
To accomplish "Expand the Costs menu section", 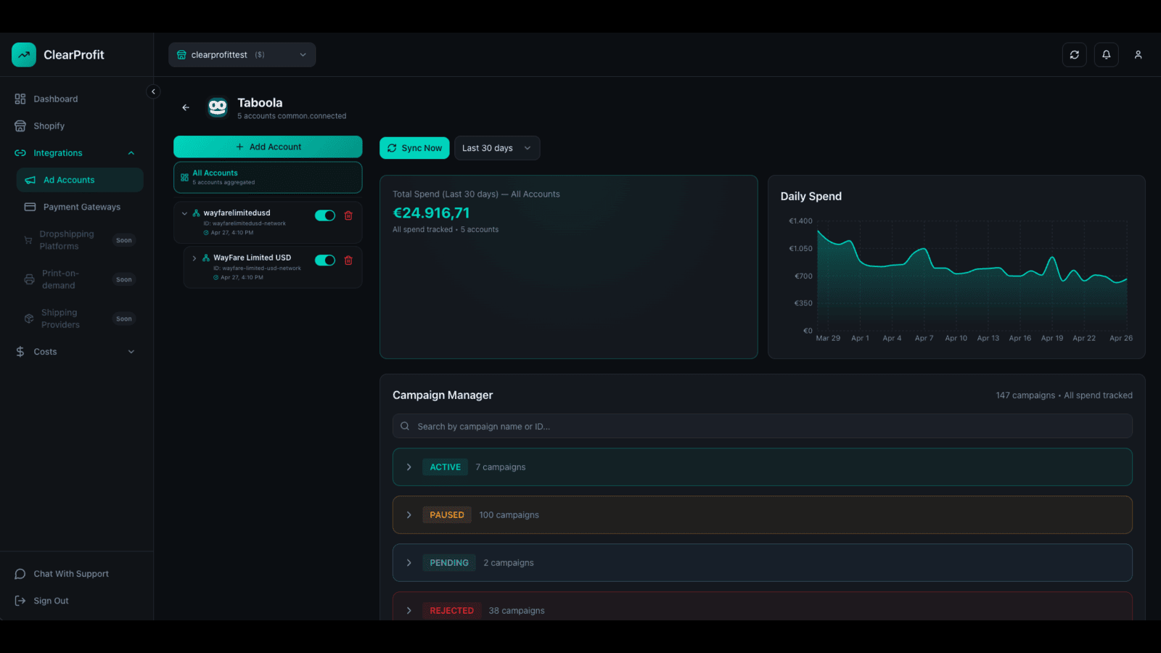I will [76, 352].
